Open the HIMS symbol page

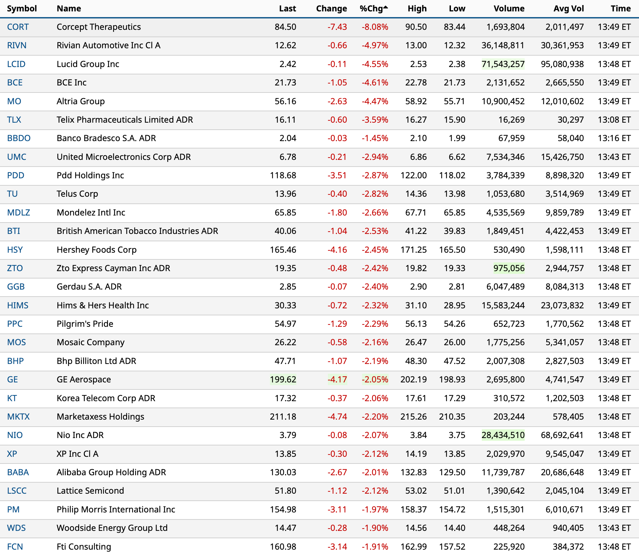[18, 305]
